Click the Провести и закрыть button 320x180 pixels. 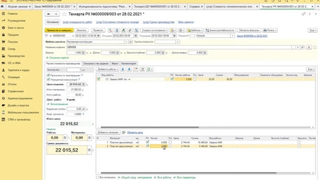tap(59, 30)
